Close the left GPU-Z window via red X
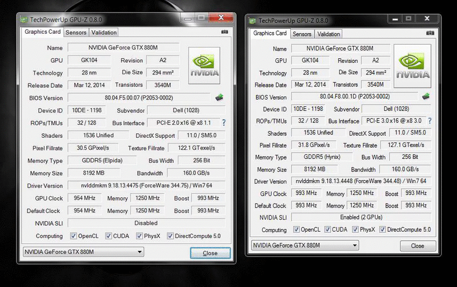The image size is (457, 287). tap(221, 18)
